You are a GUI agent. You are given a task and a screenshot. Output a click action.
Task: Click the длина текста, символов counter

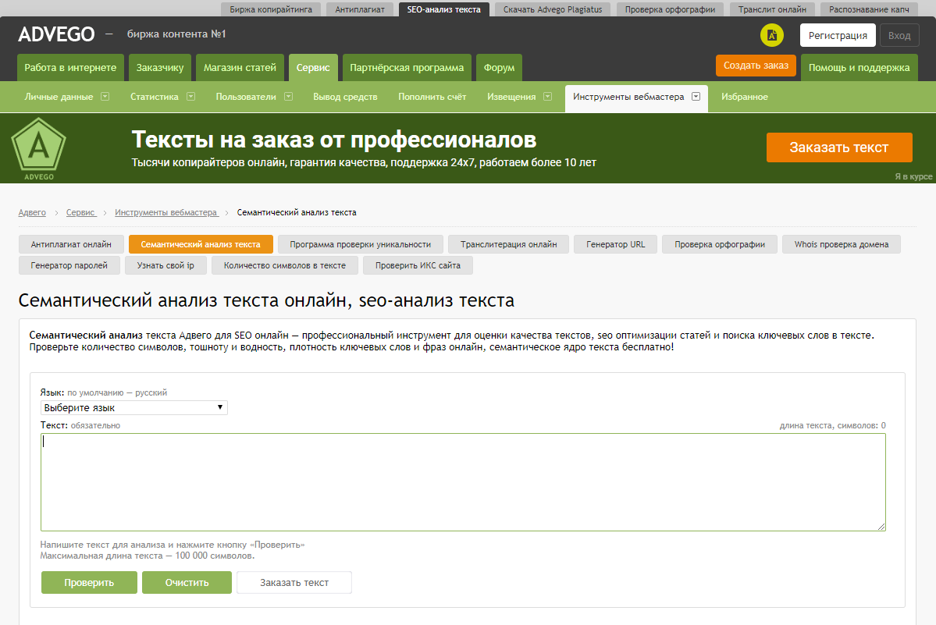[x=833, y=425]
